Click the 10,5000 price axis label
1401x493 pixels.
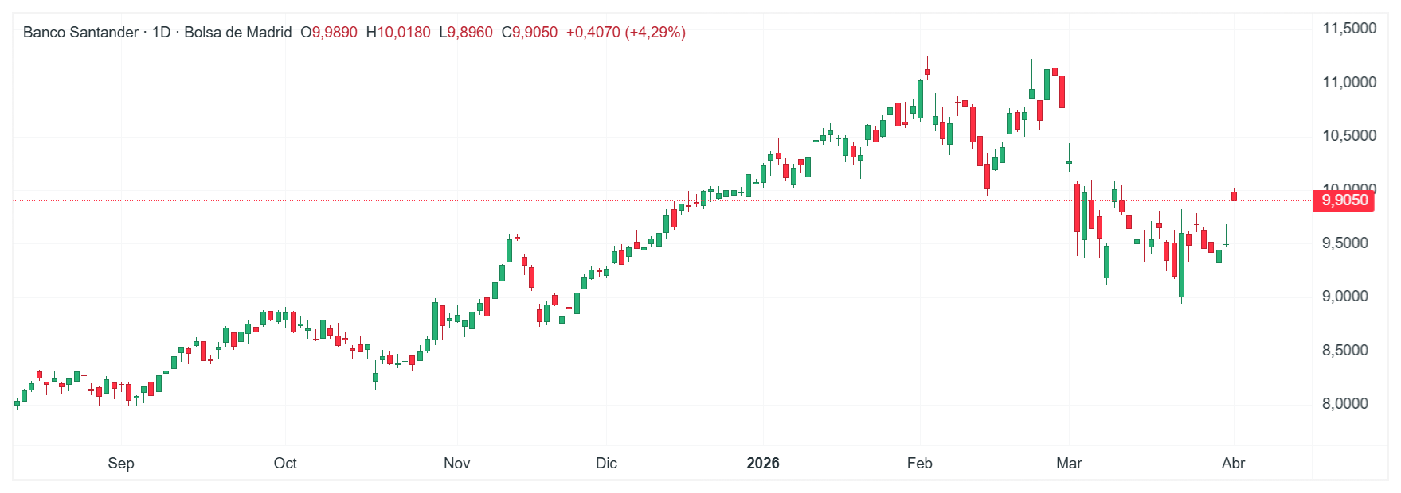1349,136
